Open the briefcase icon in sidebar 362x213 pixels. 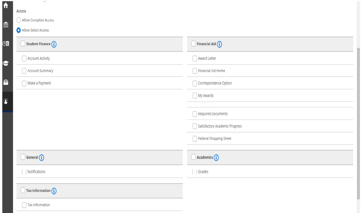point(6,82)
